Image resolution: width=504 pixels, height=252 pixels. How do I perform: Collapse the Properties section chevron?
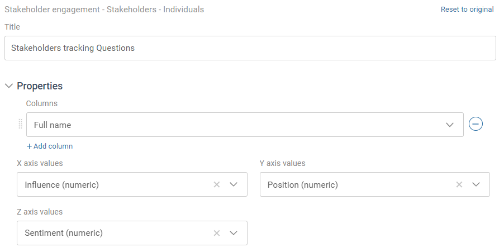pyautogui.click(x=9, y=86)
